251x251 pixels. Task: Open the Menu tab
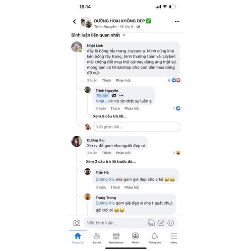pos(174,238)
